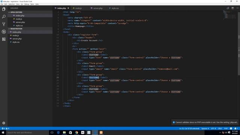Viewport: 240px width, 135px height.
Task: Open the Debug view in activity bar
Action: click(x=4, y=31)
